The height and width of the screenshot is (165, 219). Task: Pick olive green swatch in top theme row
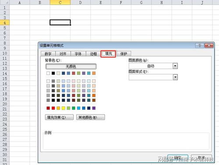(79, 73)
